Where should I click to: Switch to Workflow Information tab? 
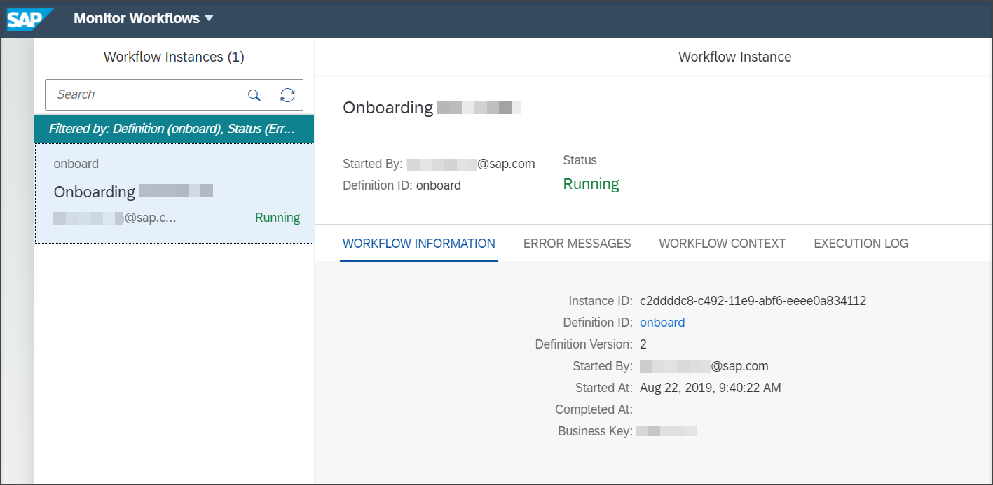[x=419, y=244]
